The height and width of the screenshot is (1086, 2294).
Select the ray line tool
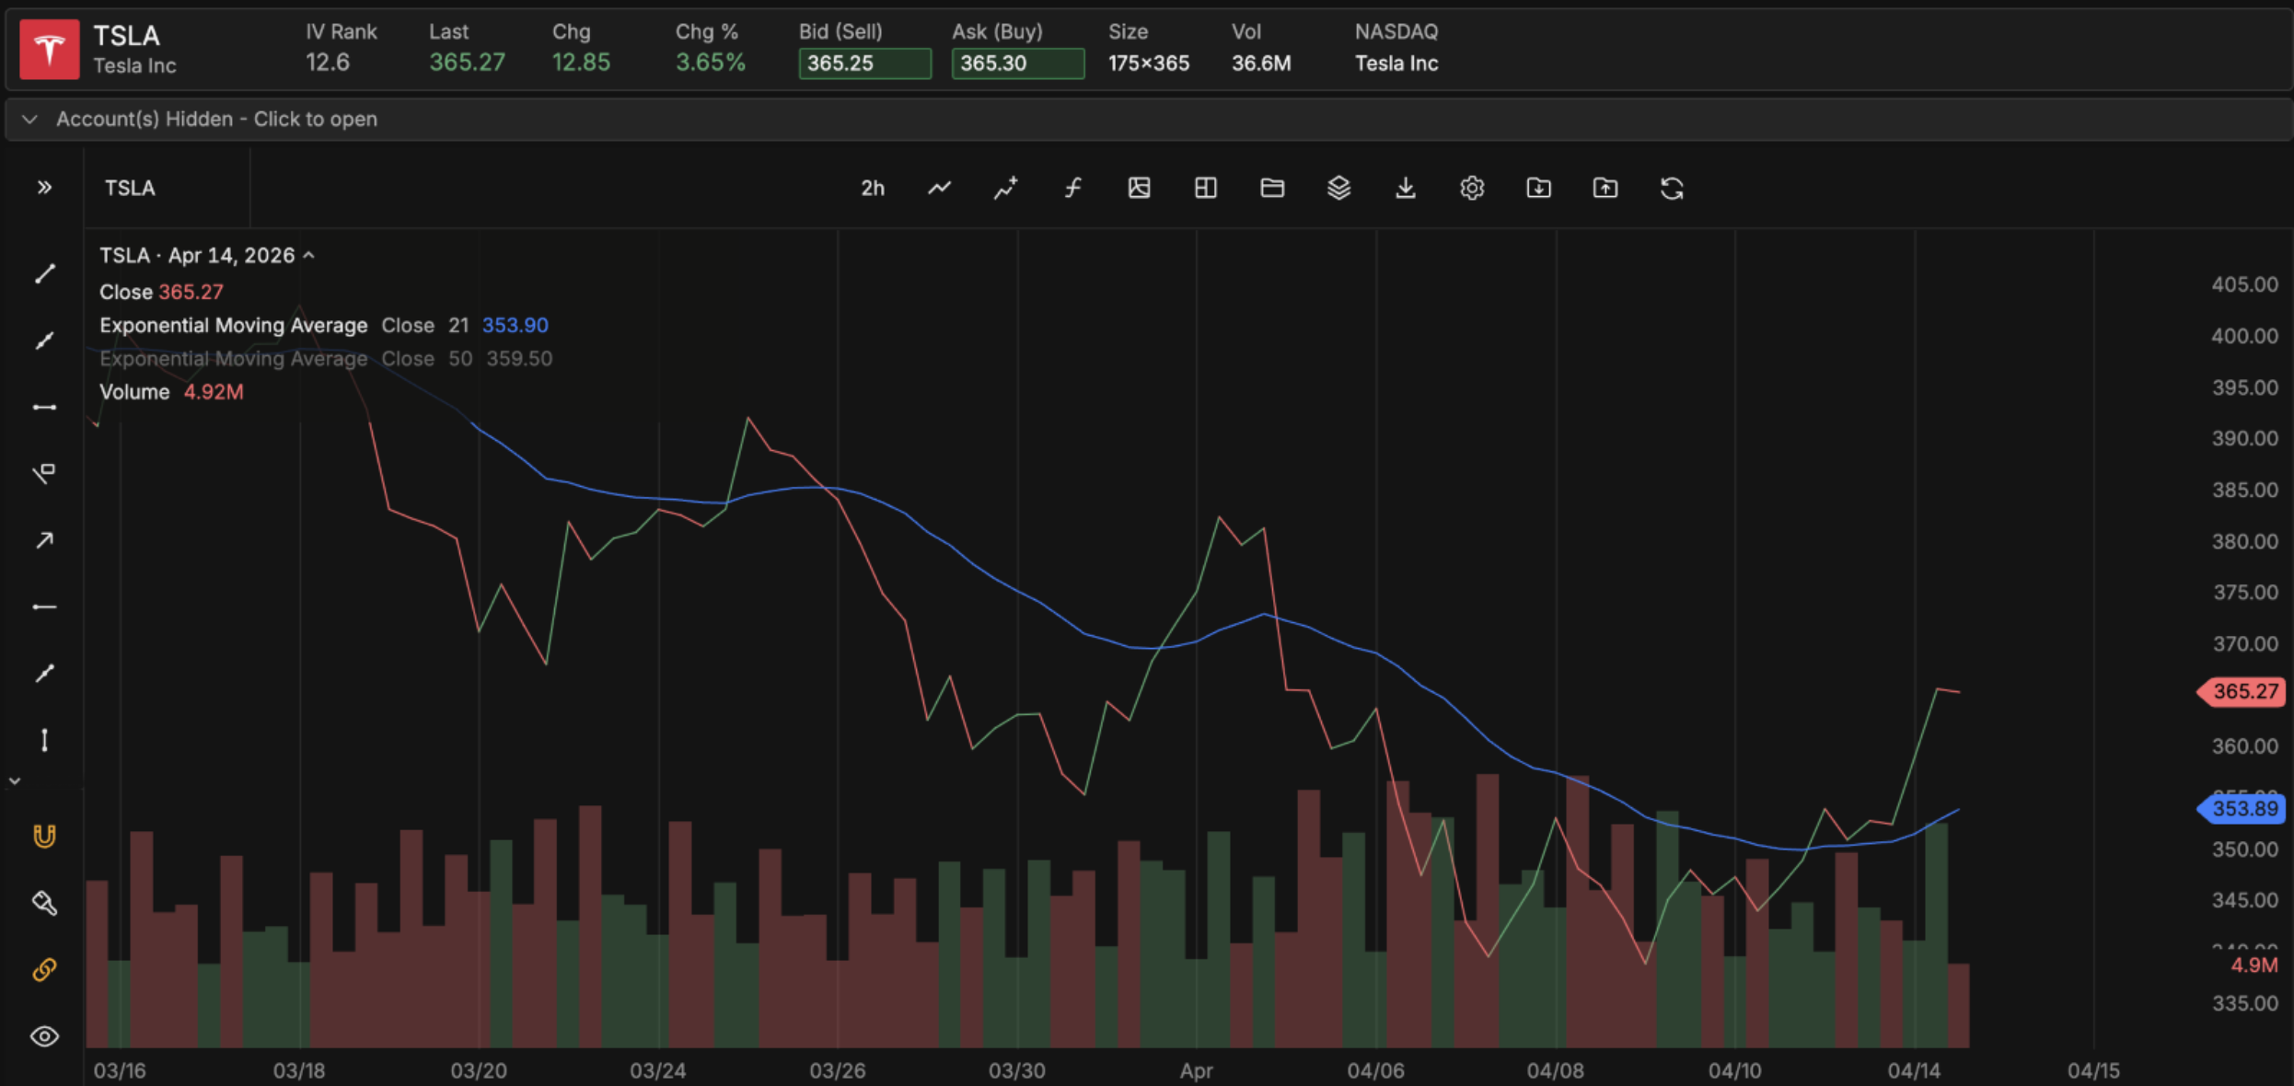(44, 341)
